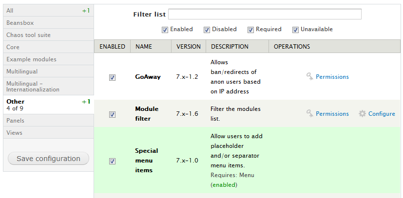Switch to the Views tab

pyautogui.click(x=48, y=132)
